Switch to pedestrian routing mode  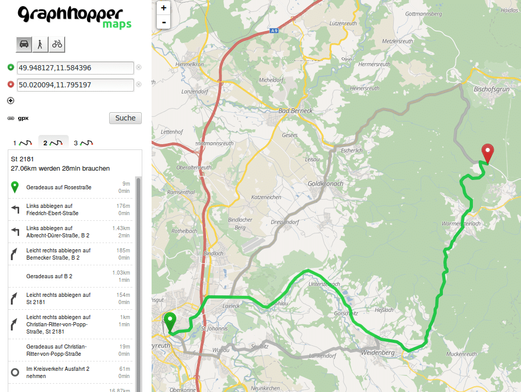point(40,44)
